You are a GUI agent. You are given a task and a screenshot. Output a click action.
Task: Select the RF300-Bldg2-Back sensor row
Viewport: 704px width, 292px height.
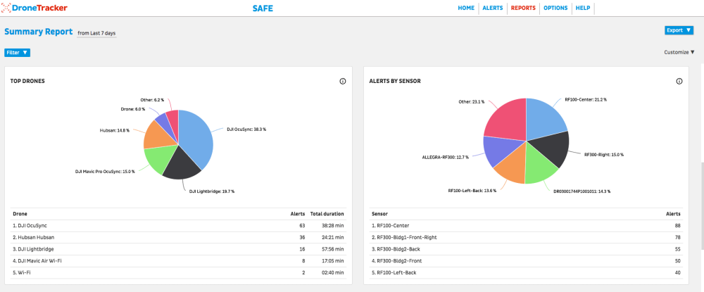526,249
